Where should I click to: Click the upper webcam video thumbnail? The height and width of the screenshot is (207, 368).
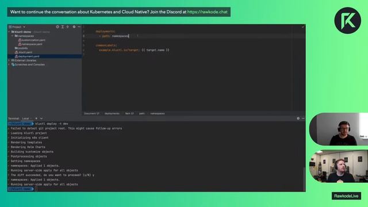click(x=339, y=129)
